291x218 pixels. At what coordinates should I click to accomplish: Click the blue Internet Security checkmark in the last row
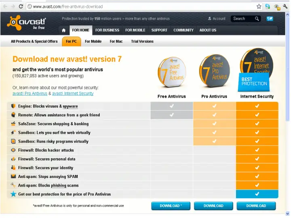pyautogui.click(x=257, y=194)
